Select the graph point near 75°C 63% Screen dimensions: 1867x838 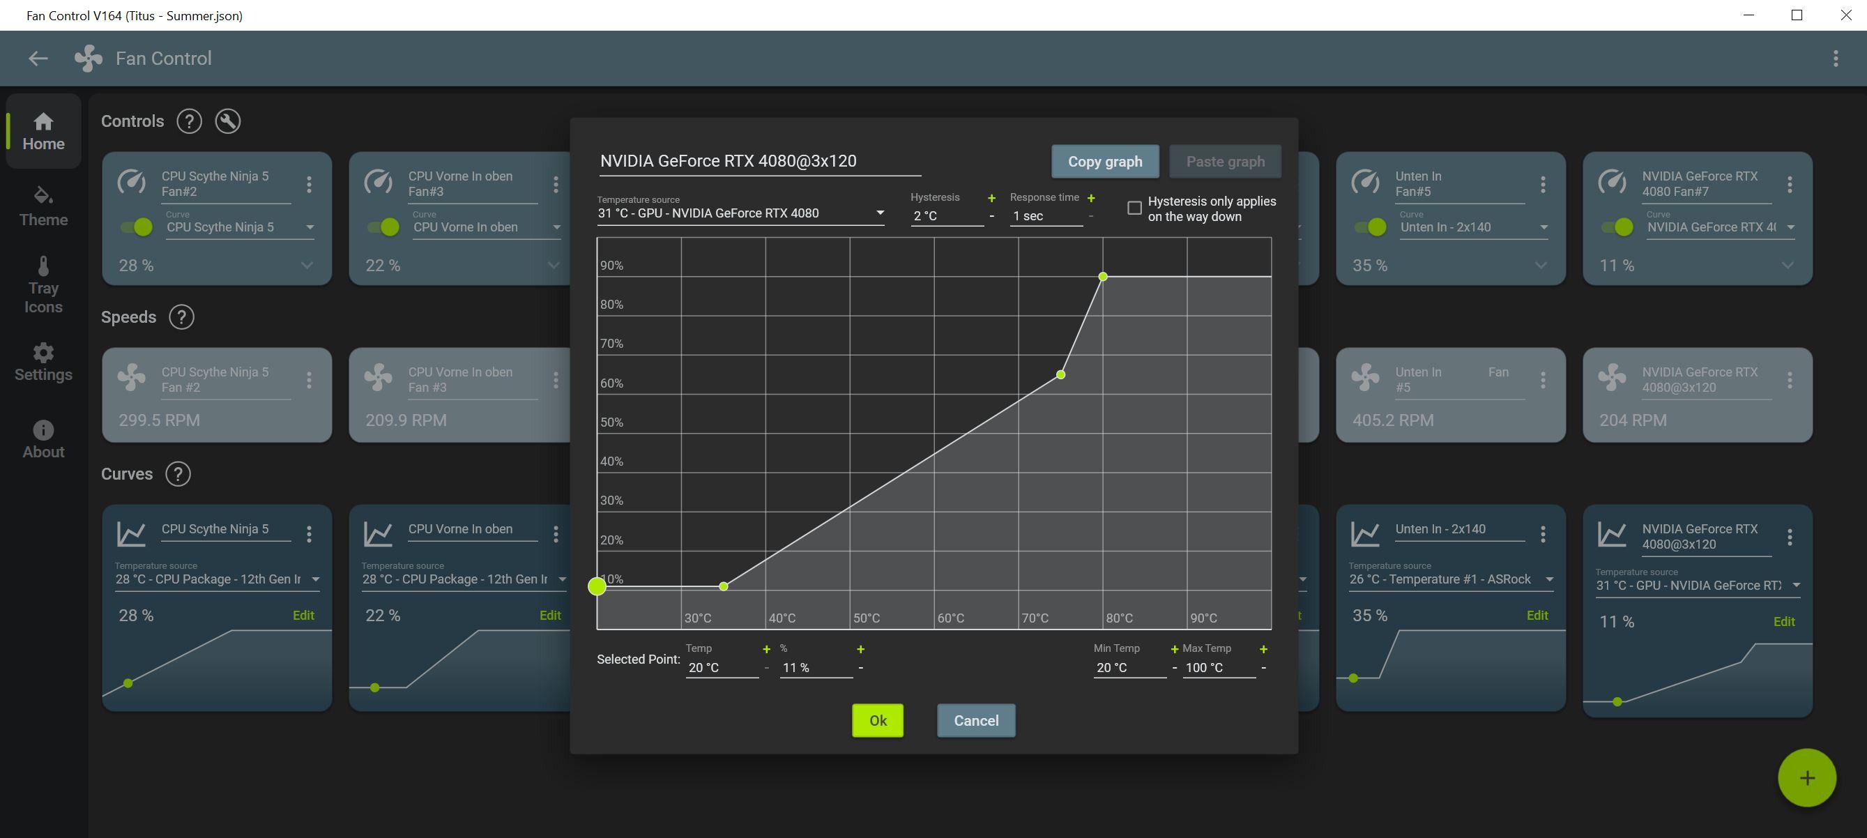pyautogui.click(x=1060, y=375)
